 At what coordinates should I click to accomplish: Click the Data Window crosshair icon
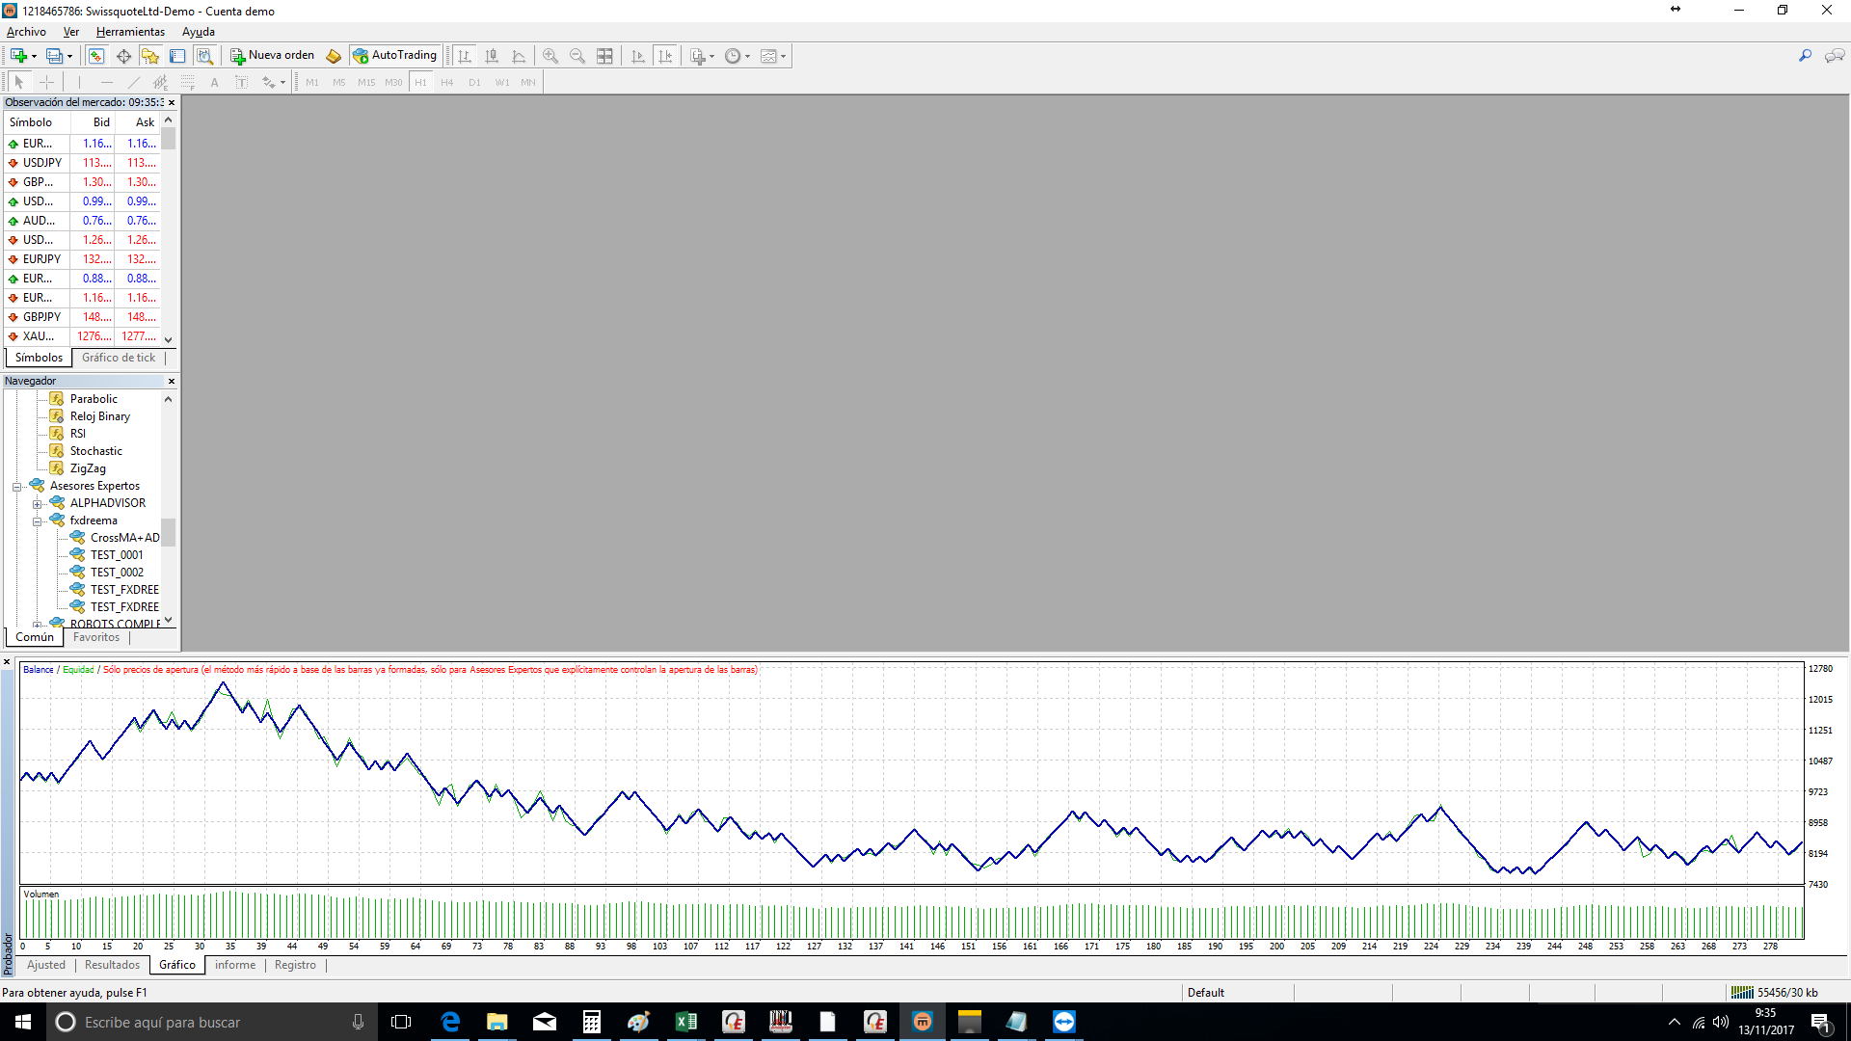pos(123,56)
